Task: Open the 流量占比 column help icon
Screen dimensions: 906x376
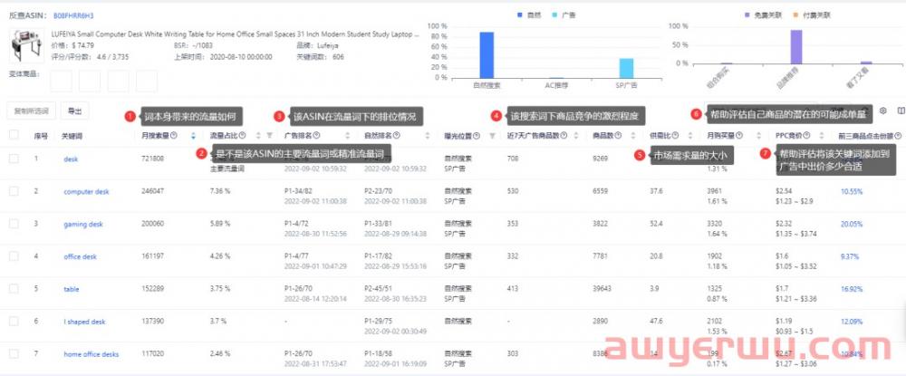Action: (243, 136)
